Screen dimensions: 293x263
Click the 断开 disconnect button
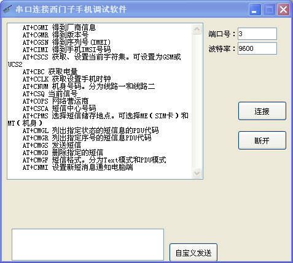pyautogui.click(x=262, y=140)
